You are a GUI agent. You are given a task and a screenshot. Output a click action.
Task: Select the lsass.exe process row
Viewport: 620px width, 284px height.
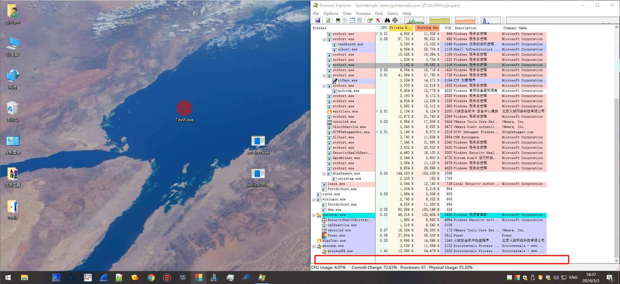(x=429, y=184)
